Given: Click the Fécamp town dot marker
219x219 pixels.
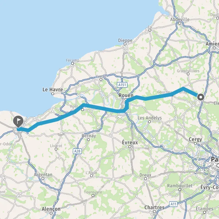Looking at the screenshot, I should (72, 64).
